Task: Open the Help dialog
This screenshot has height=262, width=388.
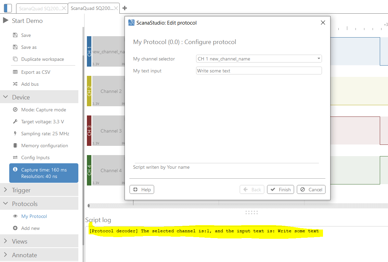Action: pos(142,189)
